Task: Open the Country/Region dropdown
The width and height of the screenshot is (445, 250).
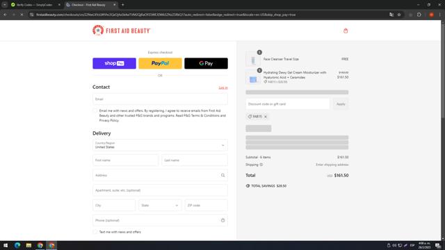Action: pos(160,145)
